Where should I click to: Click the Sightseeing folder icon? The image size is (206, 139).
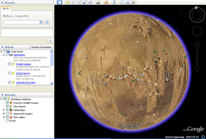click(x=11, y=55)
